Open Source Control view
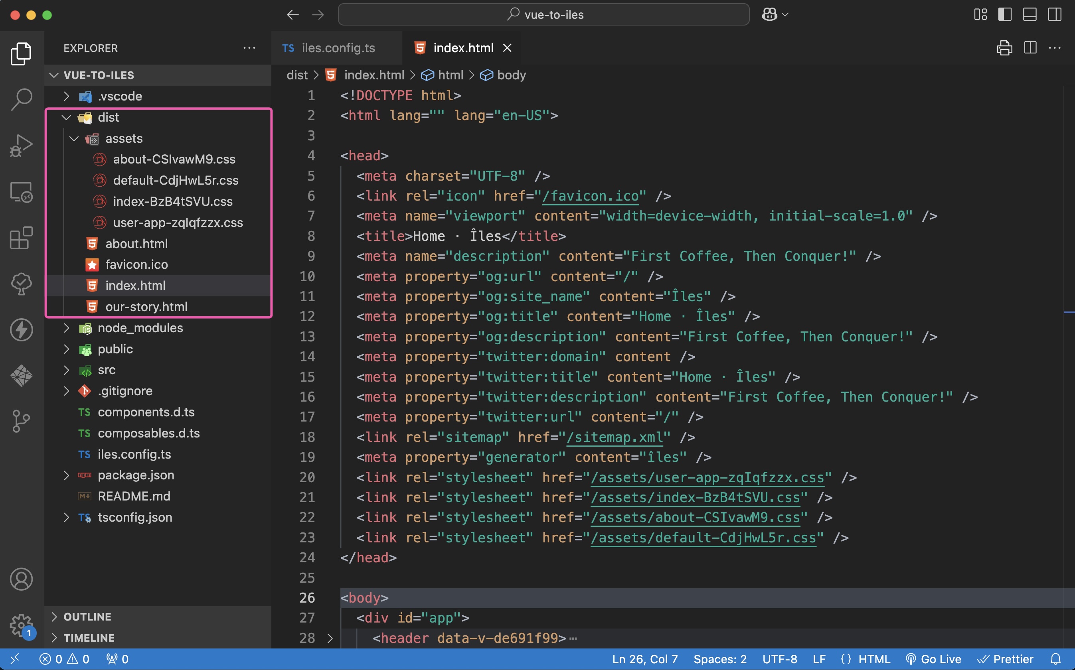The height and width of the screenshot is (670, 1075). click(21, 422)
